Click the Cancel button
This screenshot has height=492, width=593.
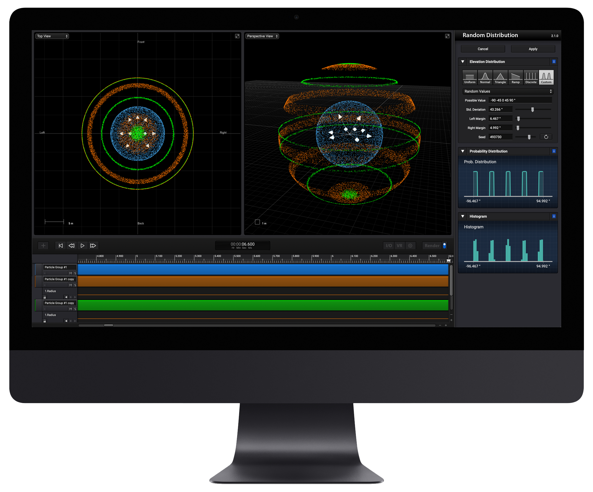(x=483, y=49)
